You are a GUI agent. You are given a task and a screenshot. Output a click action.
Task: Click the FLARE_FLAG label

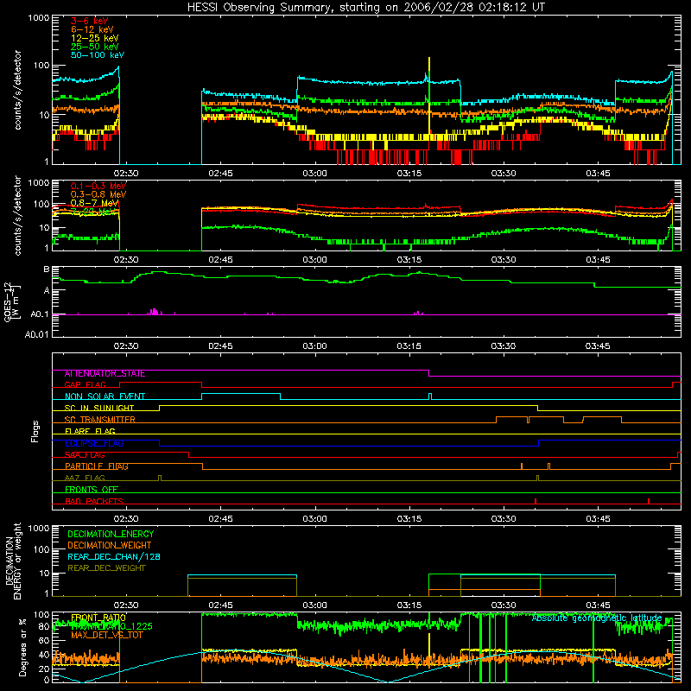tap(90, 431)
